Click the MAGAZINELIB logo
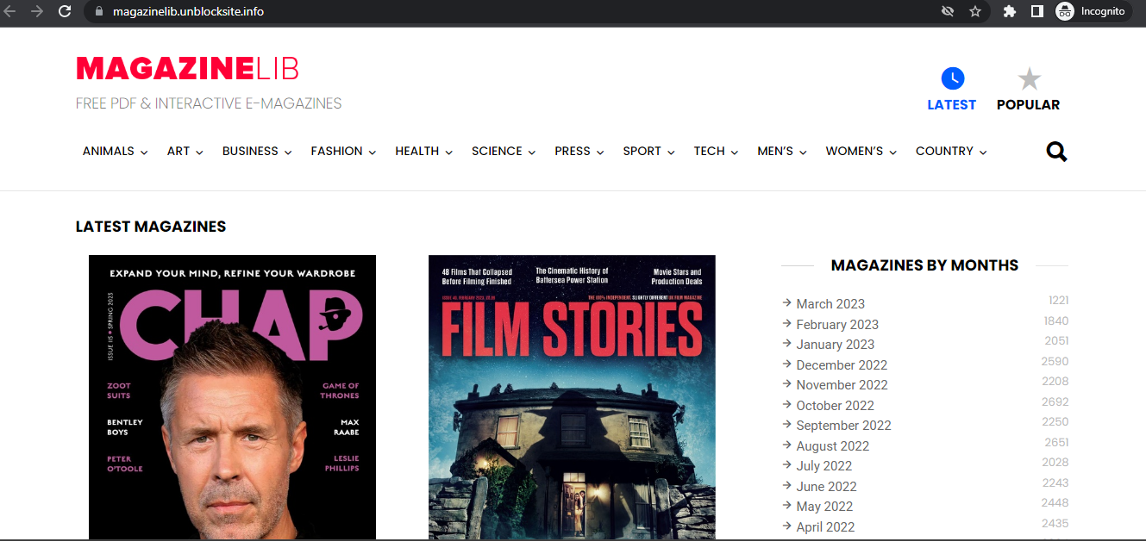The image size is (1146, 554). point(187,68)
